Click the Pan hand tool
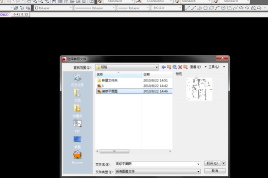Viewport: 268px width, 178px height. (29, 1)
